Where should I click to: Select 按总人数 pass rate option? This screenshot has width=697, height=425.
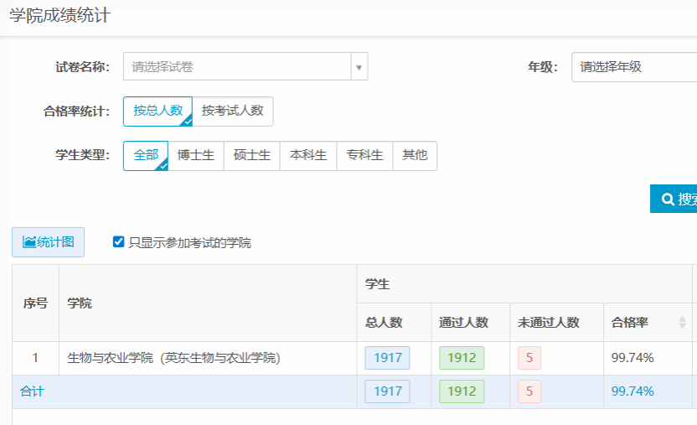(x=157, y=111)
